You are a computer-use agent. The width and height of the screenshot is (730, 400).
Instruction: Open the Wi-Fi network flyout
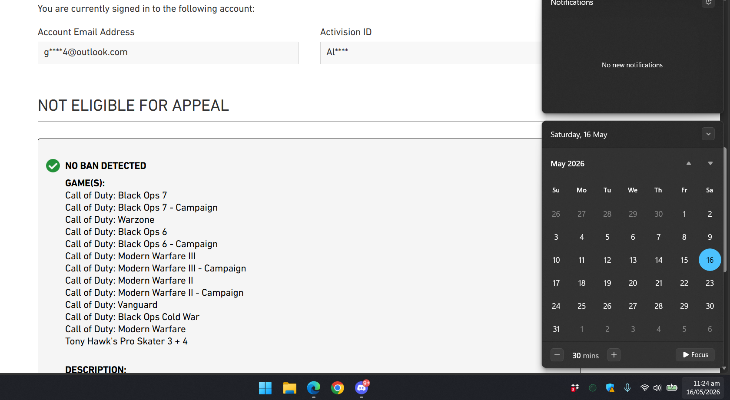pyautogui.click(x=645, y=388)
